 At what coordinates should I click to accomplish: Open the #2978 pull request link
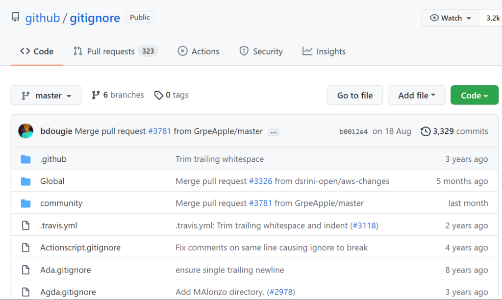tap(281, 292)
